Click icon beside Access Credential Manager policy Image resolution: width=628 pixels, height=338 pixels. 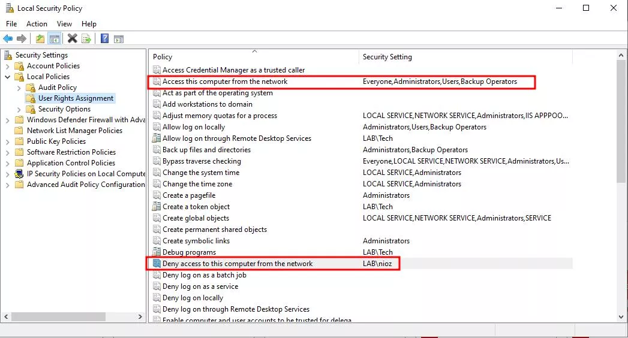157,70
